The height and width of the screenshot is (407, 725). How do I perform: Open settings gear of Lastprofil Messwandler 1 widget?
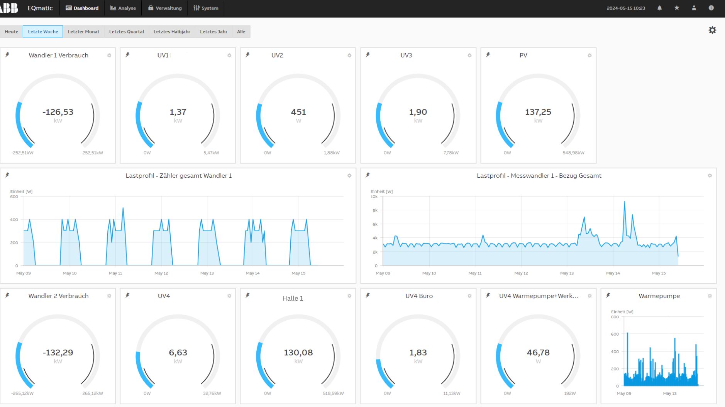pos(710,175)
